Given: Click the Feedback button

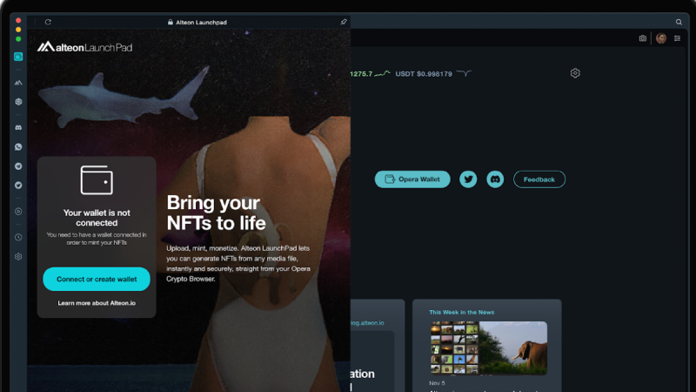Looking at the screenshot, I should pyautogui.click(x=539, y=179).
